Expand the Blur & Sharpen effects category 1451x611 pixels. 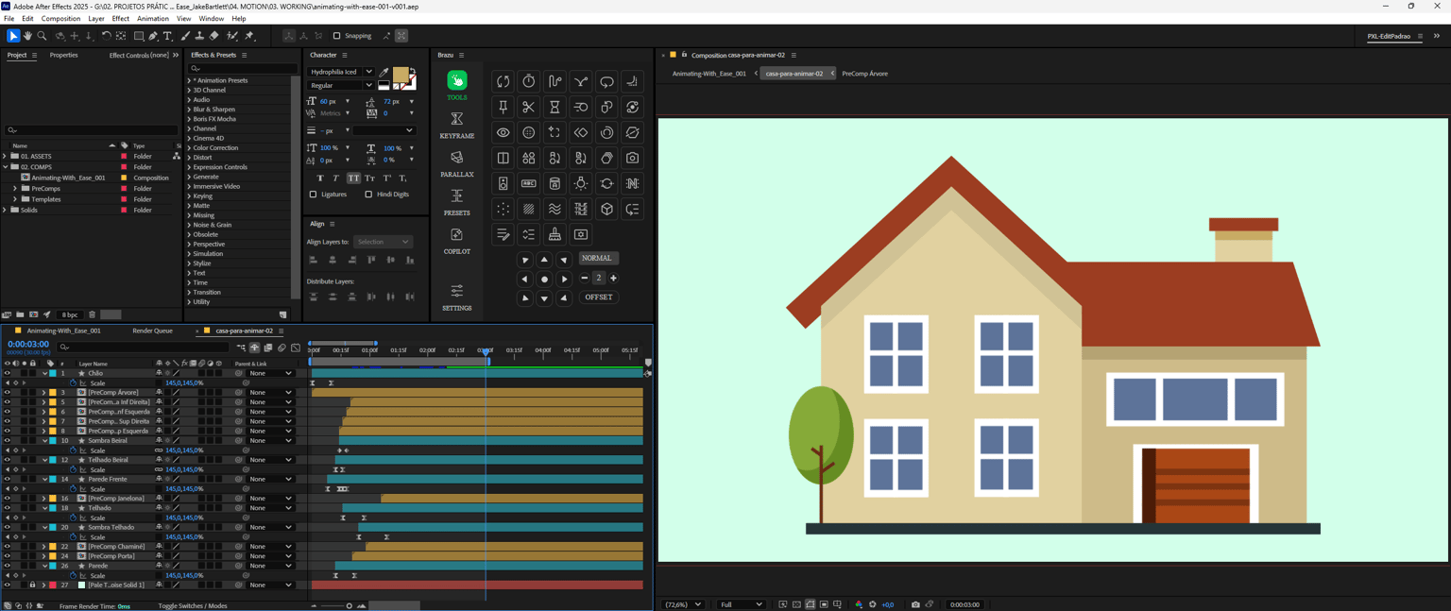(x=189, y=110)
